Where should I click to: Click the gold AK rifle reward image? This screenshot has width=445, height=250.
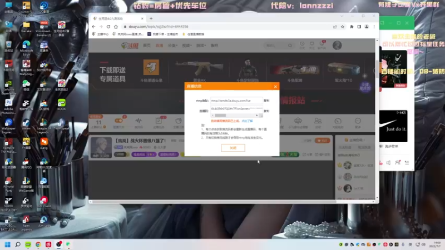point(200,68)
